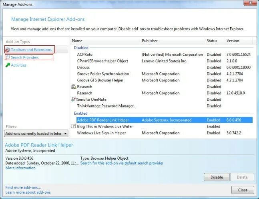Click Enabled status of Windows Live Sign-in Helper
The width and height of the screenshot is (259, 199).
pyautogui.click(x=214, y=133)
